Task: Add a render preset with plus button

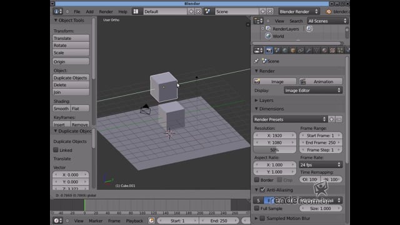Action: [331, 119]
